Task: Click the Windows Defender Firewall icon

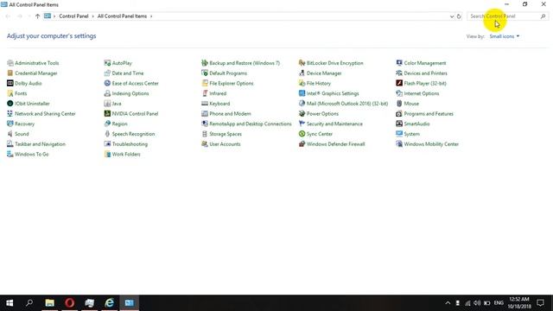Action: 302,144
